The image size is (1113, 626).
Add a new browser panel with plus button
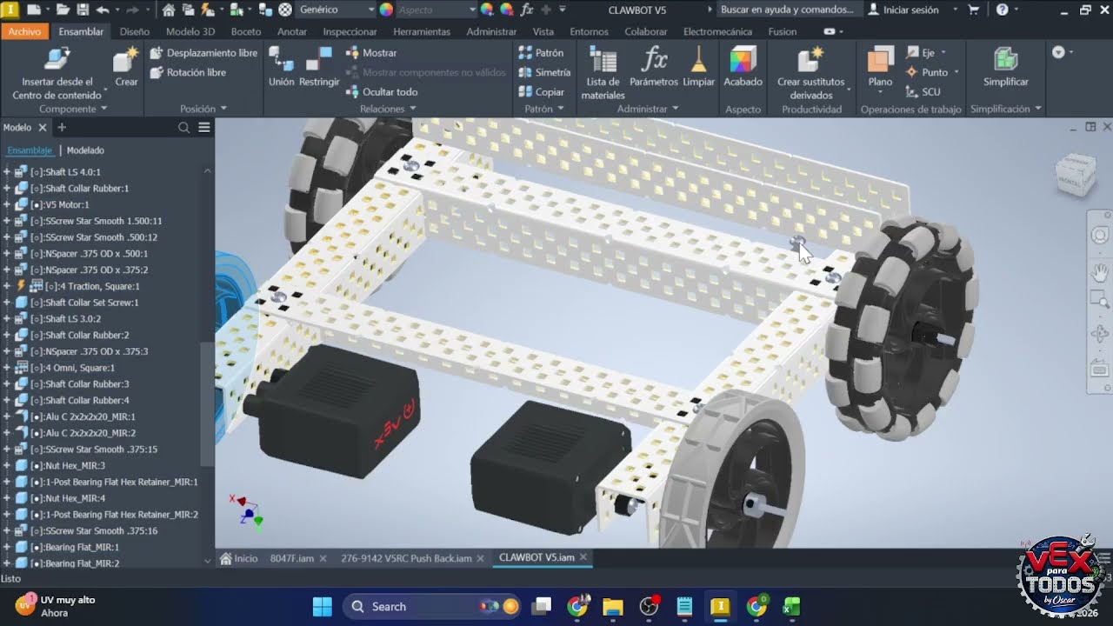(x=62, y=128)
